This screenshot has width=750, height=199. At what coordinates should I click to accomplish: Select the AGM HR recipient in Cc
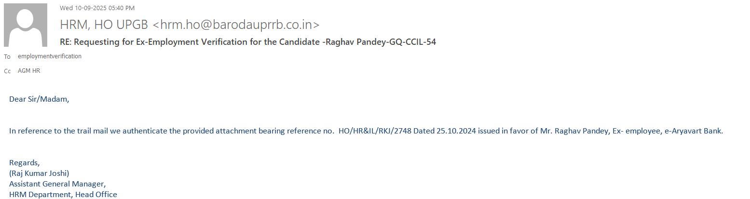point(29,71)
